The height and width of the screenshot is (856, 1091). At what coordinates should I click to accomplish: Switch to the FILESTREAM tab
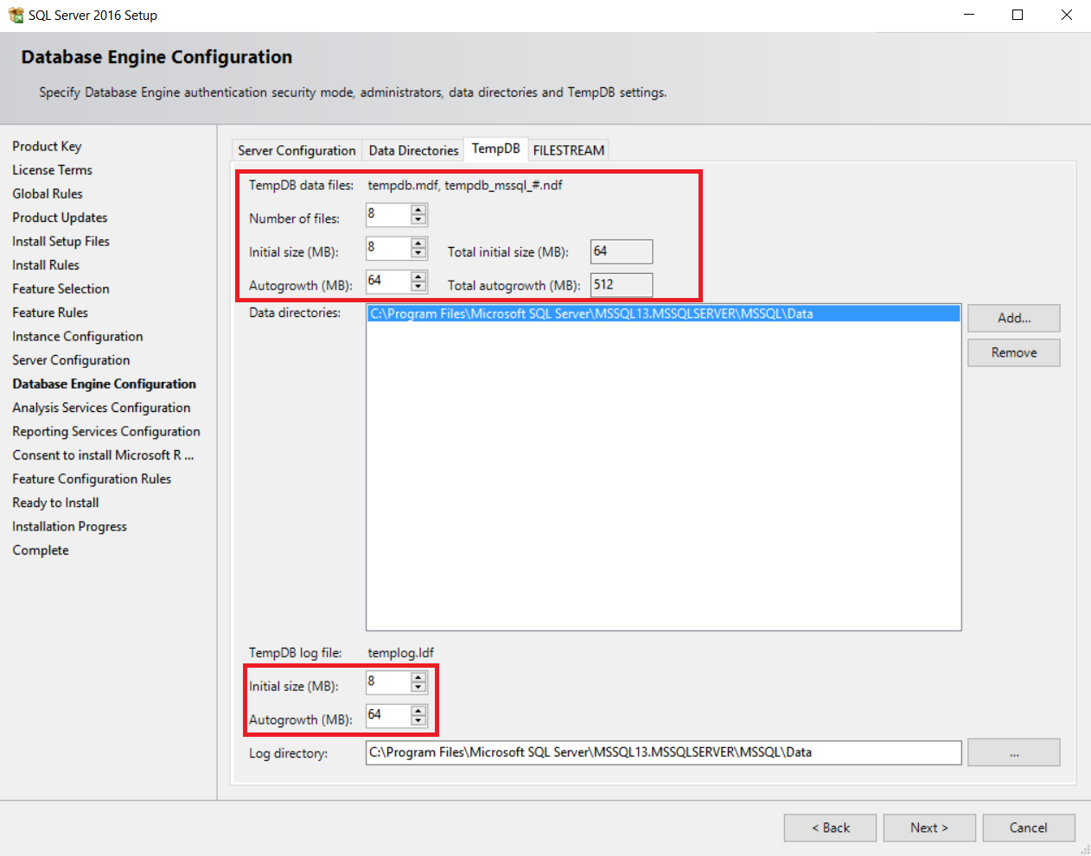[568, 149]
